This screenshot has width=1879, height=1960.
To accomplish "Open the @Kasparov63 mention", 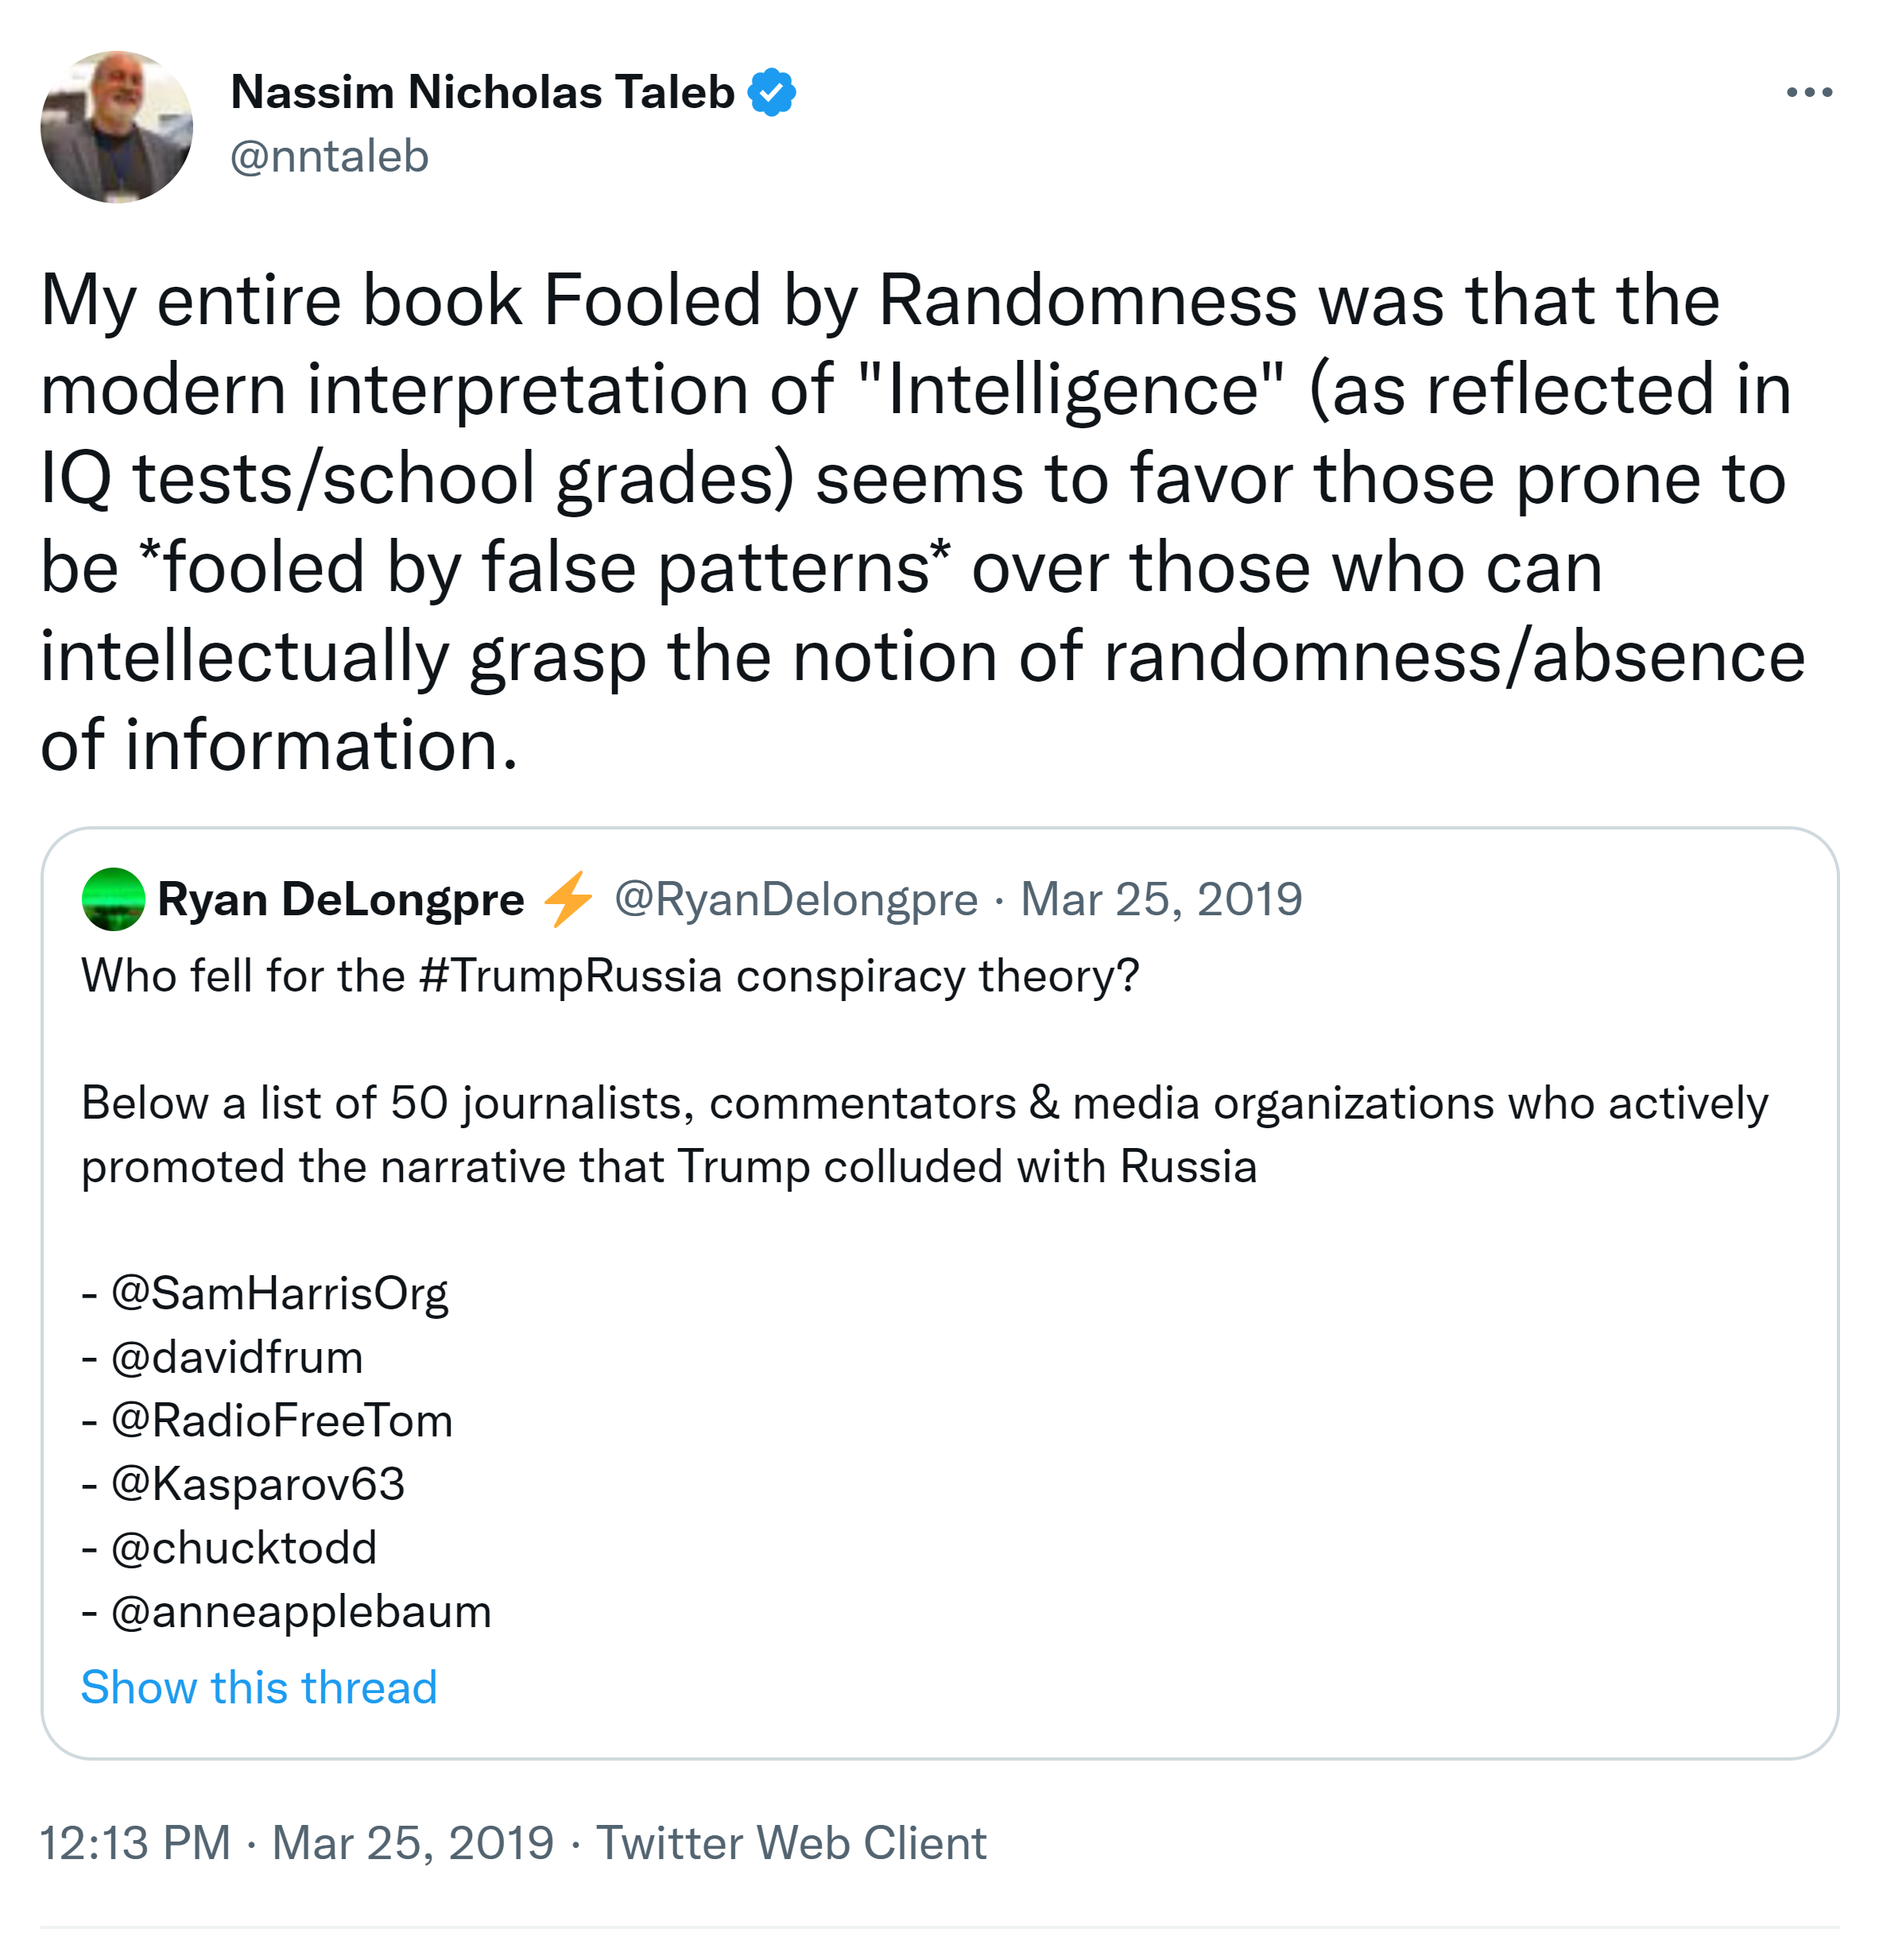I will [x=258, y=1484].
